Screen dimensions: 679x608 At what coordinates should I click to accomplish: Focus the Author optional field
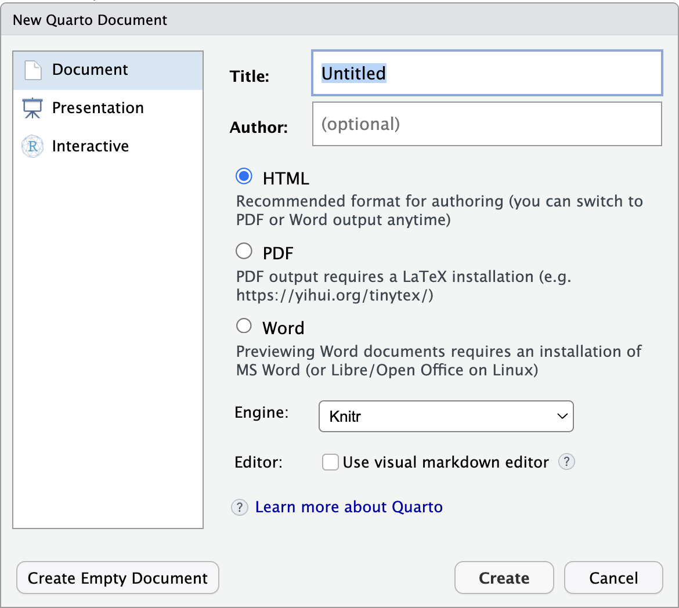487,124
